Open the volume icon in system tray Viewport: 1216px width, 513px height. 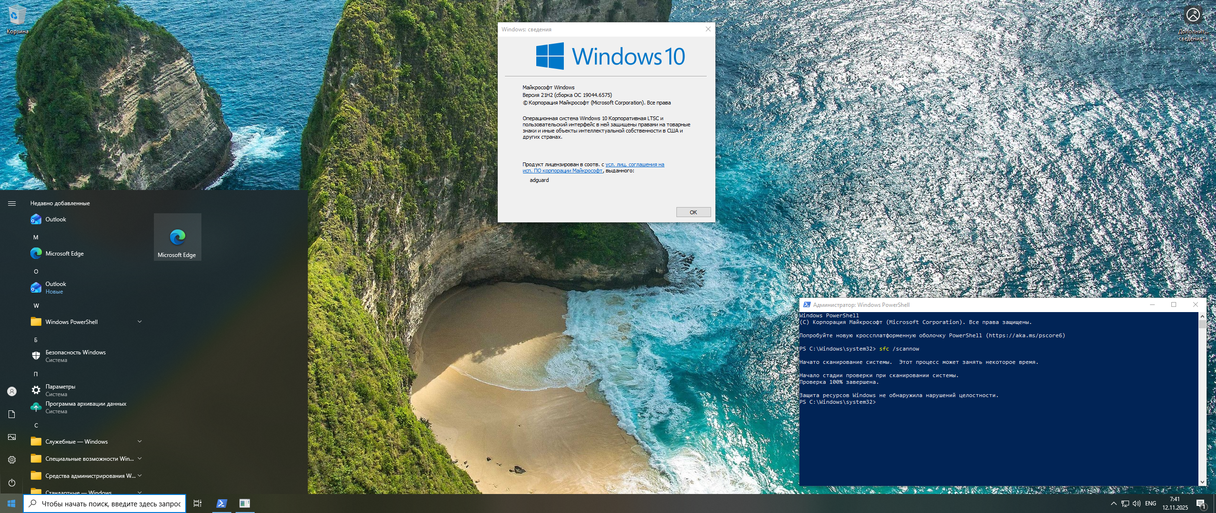click(1136, 503)
